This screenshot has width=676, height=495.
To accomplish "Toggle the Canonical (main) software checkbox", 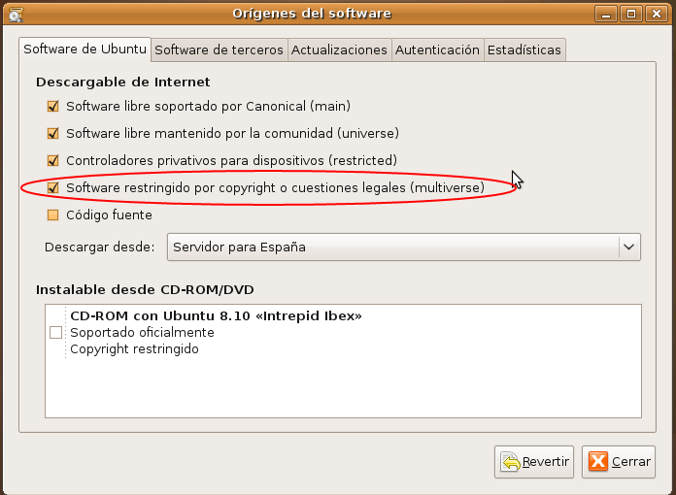I will 52,106.
